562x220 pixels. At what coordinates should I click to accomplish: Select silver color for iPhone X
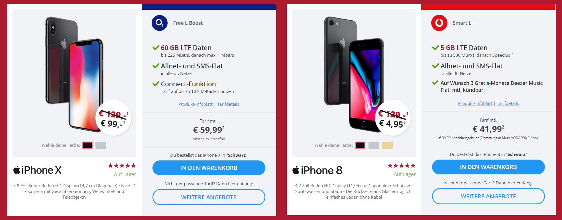tap(101, 145)
